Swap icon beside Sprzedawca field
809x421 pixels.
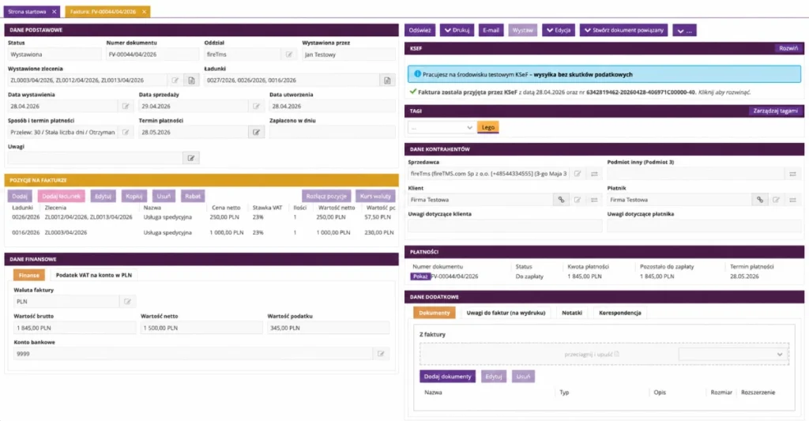pos(594,174)
